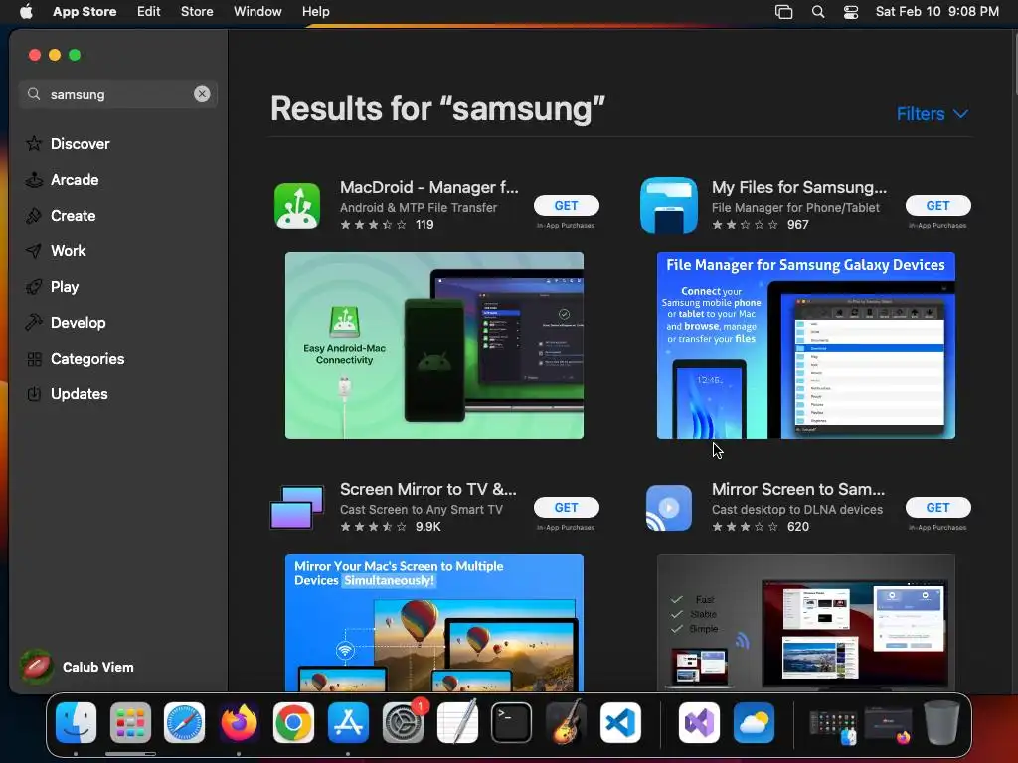Open Finder from the Dock

pyautogui.click(x=76, y=723)
